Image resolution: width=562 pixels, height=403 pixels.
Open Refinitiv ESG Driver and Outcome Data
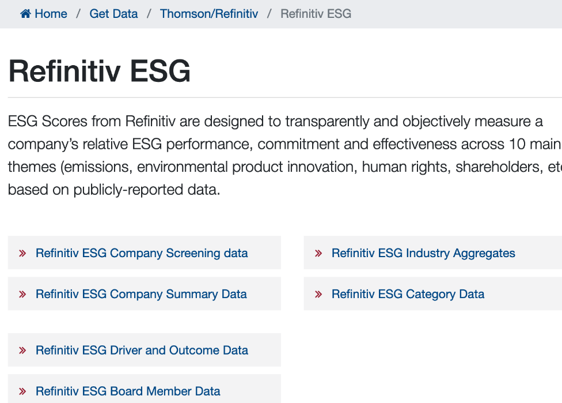tap(142, 350)
